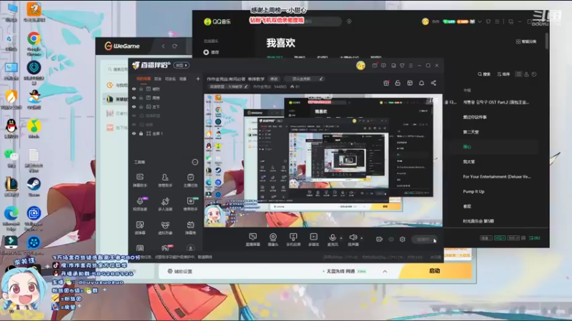Add a 直播屏幕 screen capture source

[253, 240]
